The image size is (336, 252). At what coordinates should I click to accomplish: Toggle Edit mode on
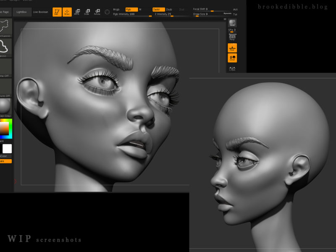[57, 11]
